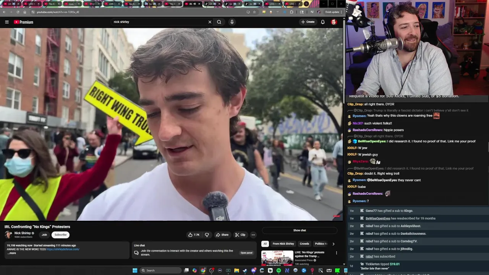
Task: Unmute audio icon on active tab
Action: click(194, 4)
